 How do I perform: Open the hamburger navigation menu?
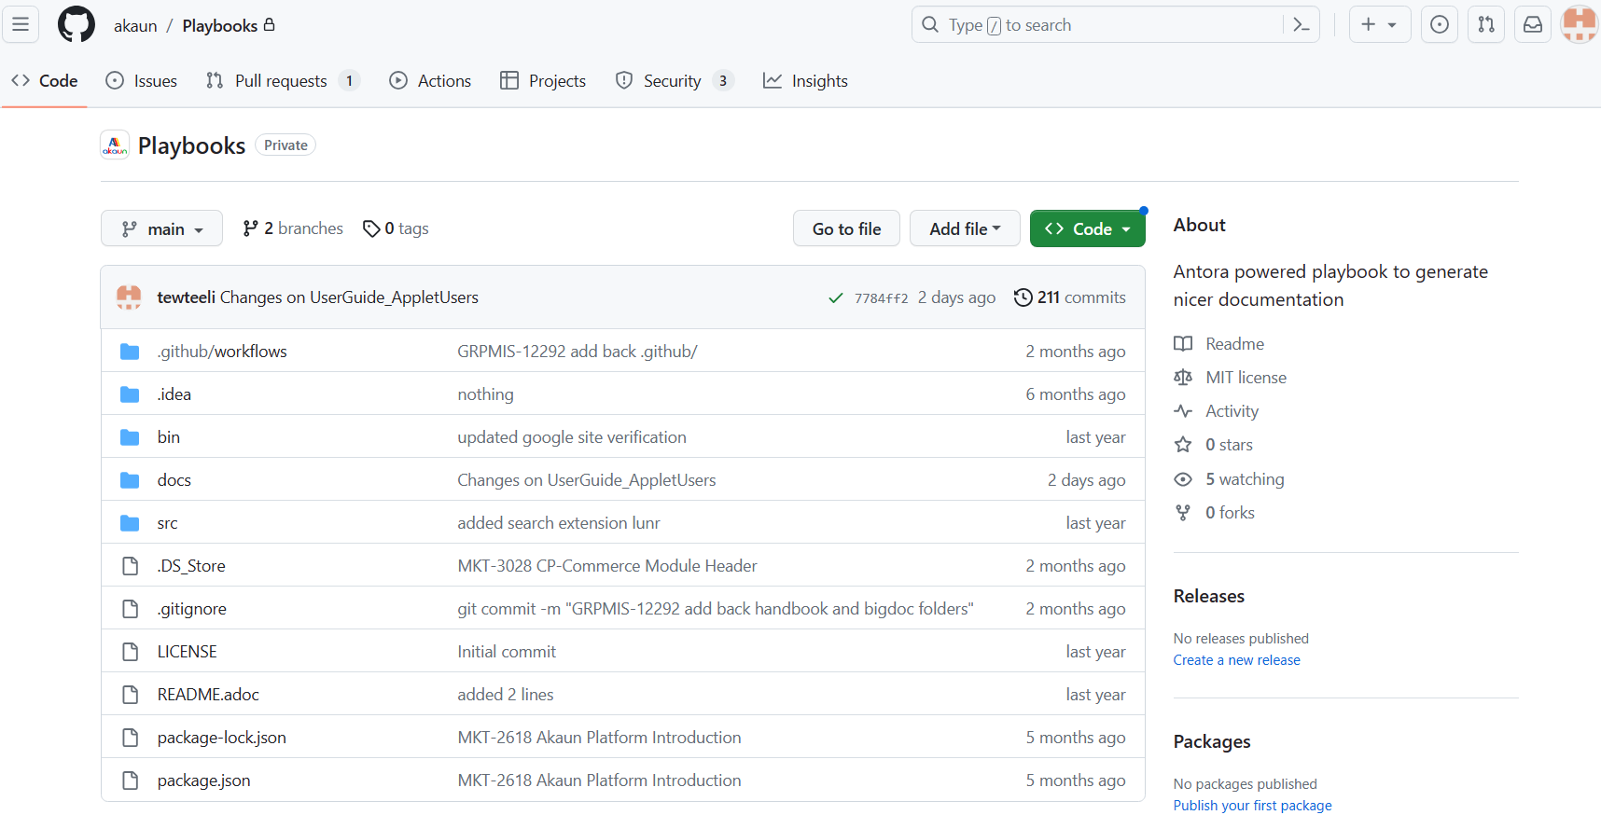pyautogui.click(x=21, y=25)
